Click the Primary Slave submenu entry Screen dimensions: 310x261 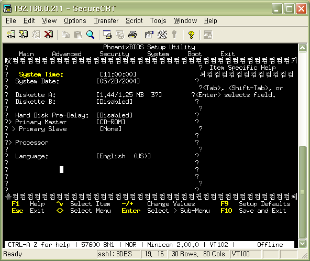point(43,129)
